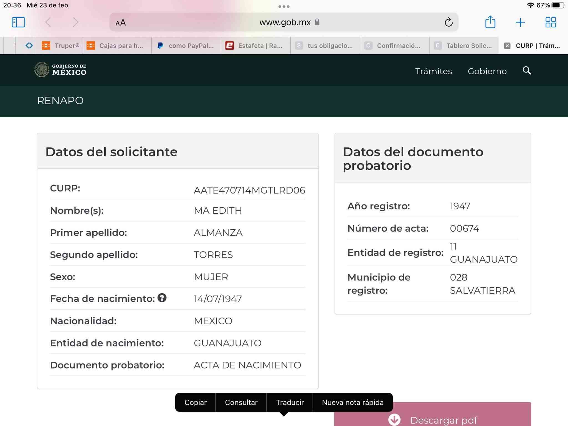568x426 pixels.
Task: Open the three-dots multitasking menu
Action: 284,6
